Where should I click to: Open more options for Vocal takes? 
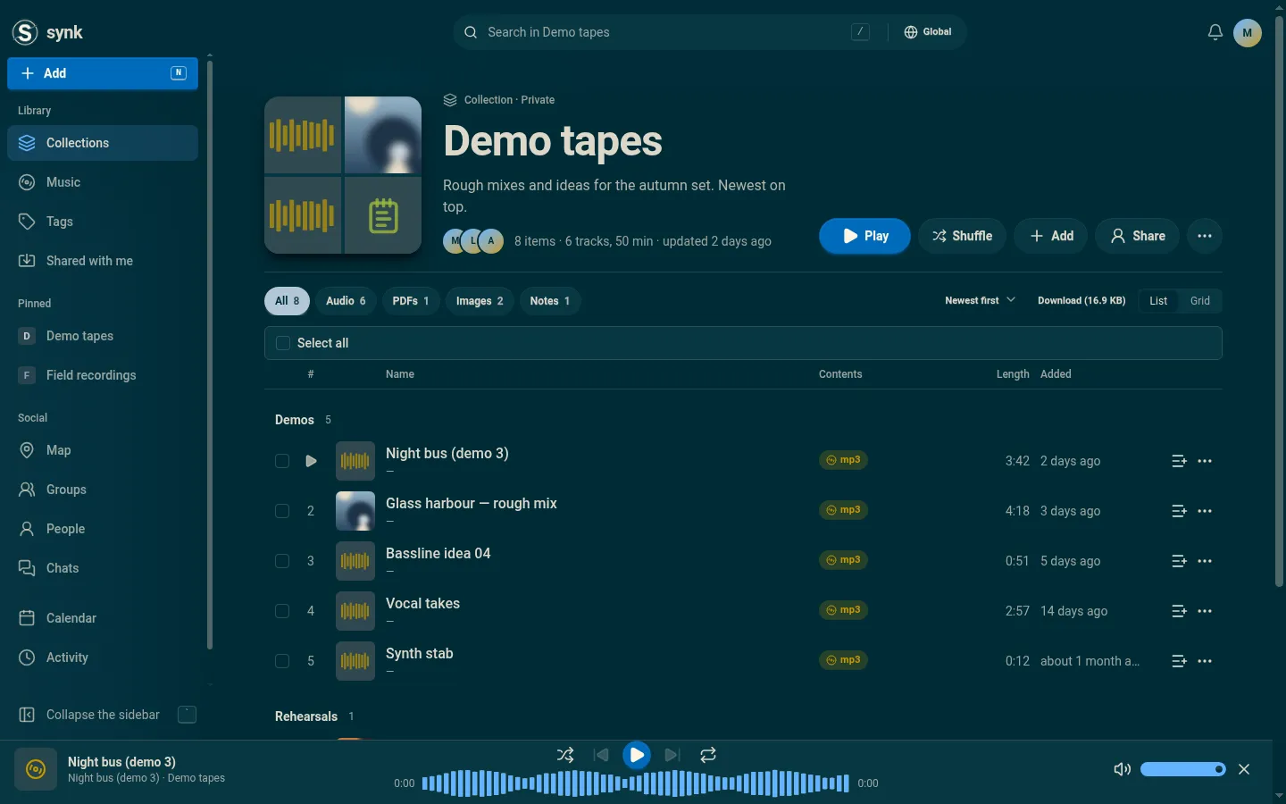[1205, 611]
